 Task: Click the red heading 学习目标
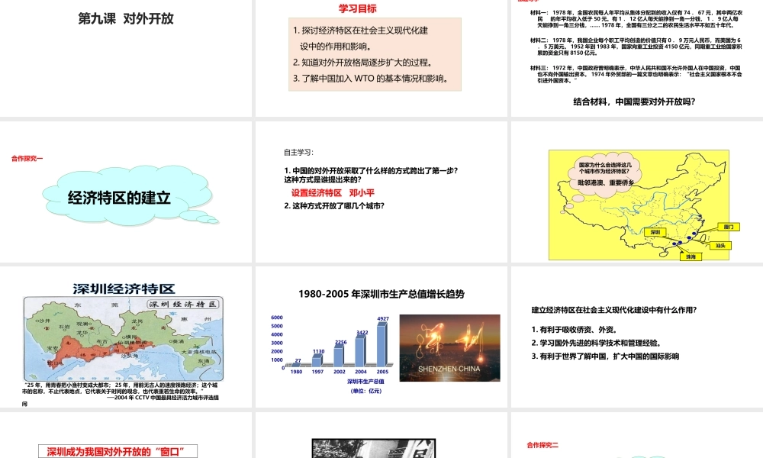[358, 8]
